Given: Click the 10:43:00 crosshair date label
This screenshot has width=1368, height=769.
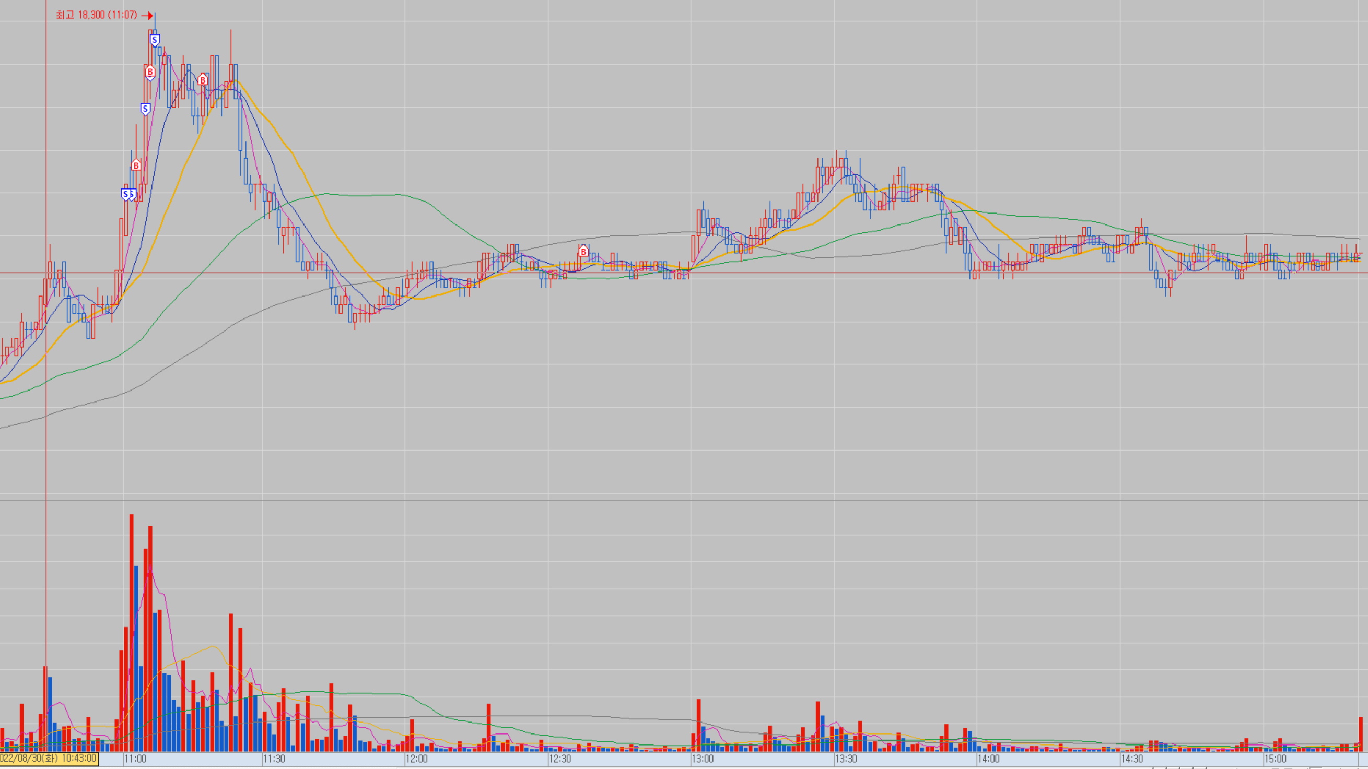Looking at the screenshot, I should (x=49, y=759).
